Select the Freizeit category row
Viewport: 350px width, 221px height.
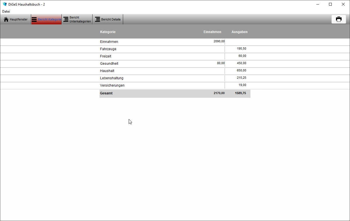click(106, 56)
